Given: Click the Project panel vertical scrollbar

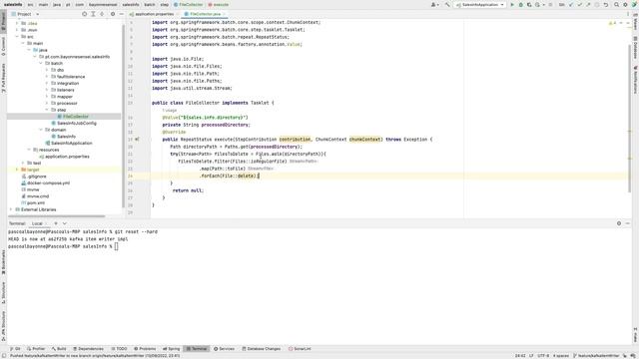Looking at the screenshot, I should [x=123, y=116].
